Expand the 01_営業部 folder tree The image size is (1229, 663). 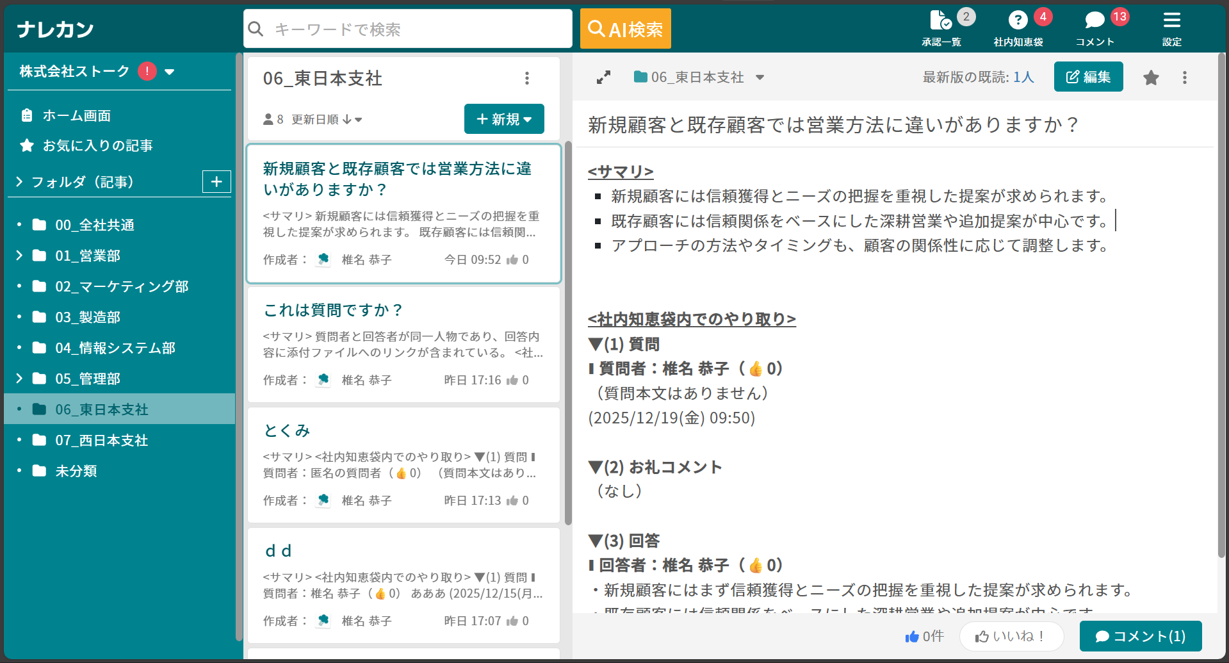[19, 256]
